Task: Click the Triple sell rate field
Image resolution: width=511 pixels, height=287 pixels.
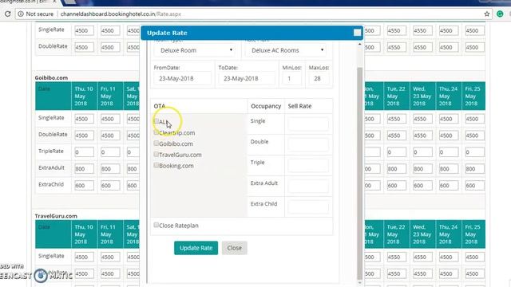Action: [x=308, y=166]
